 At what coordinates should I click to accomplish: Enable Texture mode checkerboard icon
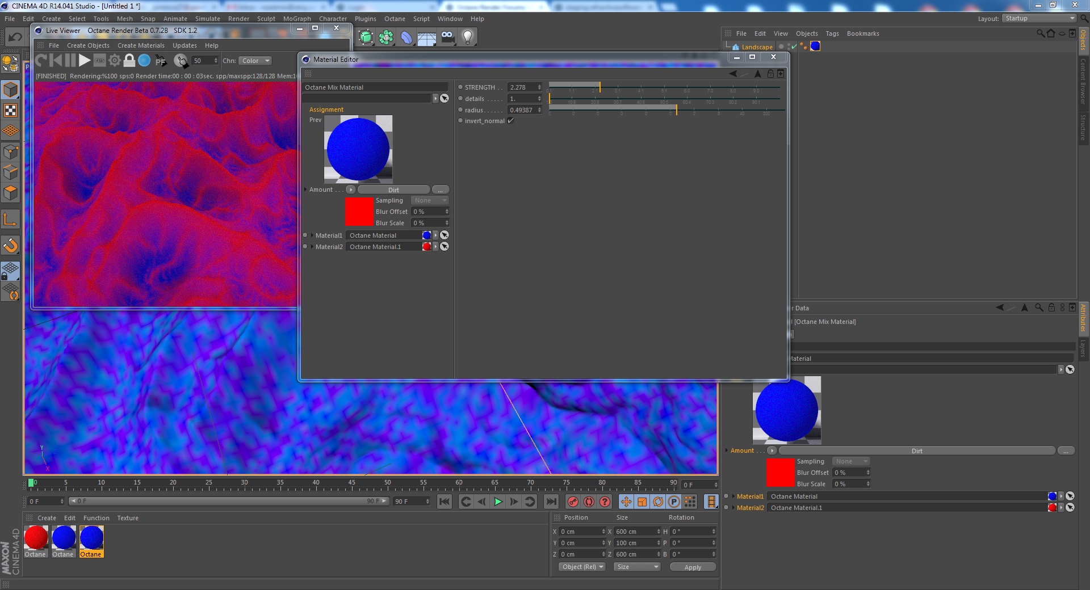pos(10,111)
